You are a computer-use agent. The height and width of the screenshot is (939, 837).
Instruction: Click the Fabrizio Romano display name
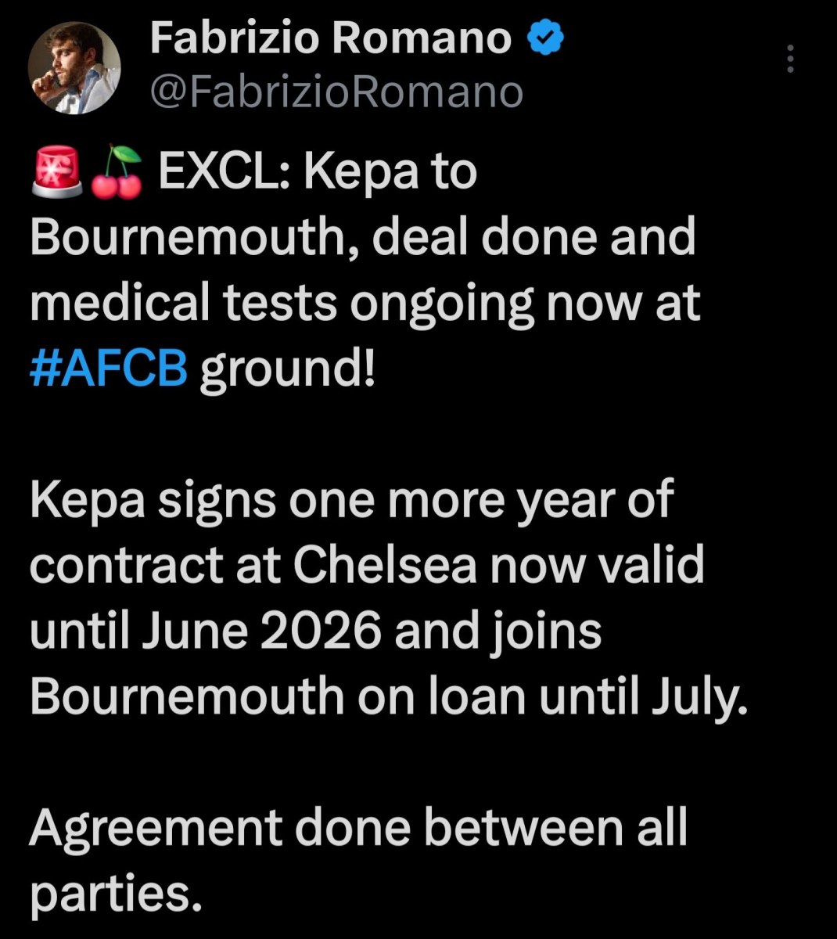(x=329, y=38)
